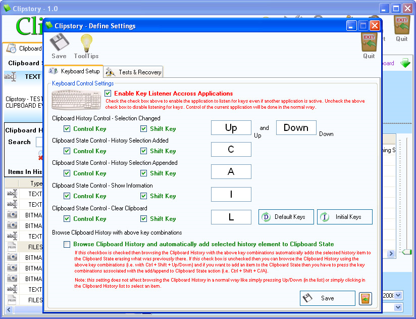
Task: Click the floppy disk Save toolbar icon
Action: pyautogui.click(x=59, y=42)
